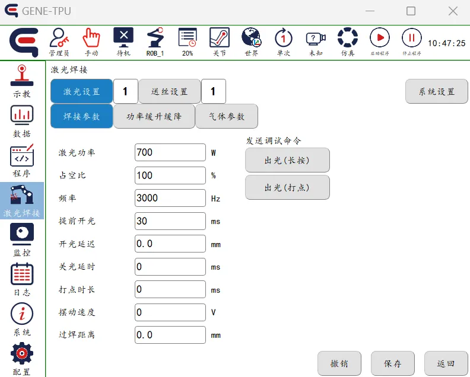
Task: Click the 单次 single-cycle icon
Action: coord(284,41)
